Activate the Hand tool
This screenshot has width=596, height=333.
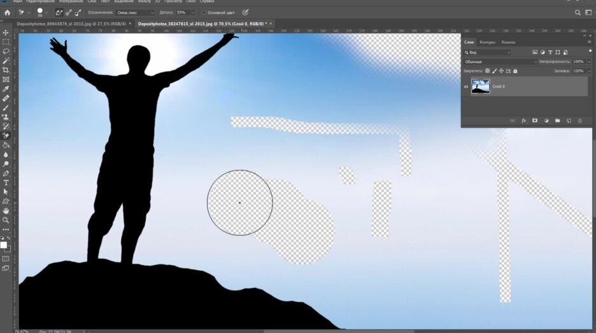tap(6, 210)
